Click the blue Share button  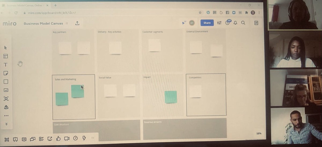click(x=207, y=23)
